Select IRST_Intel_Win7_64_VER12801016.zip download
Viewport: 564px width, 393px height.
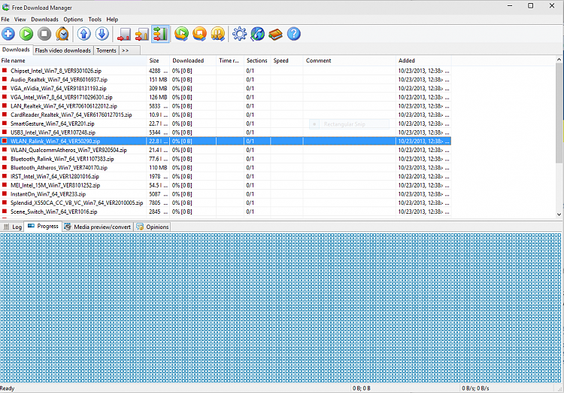point(226,176)
